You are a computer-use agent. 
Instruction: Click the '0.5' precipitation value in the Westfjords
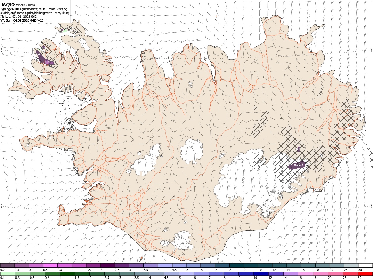(x=47, y=62)
